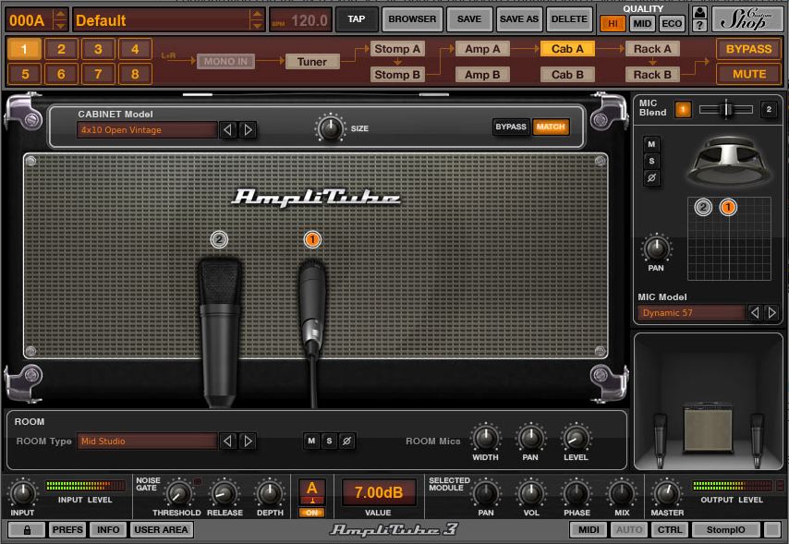Image resolution: width=789 pixels, height=544 pixels.
Task: Select mic 2 button beside MIC Blend
Action: click(769, 109)
